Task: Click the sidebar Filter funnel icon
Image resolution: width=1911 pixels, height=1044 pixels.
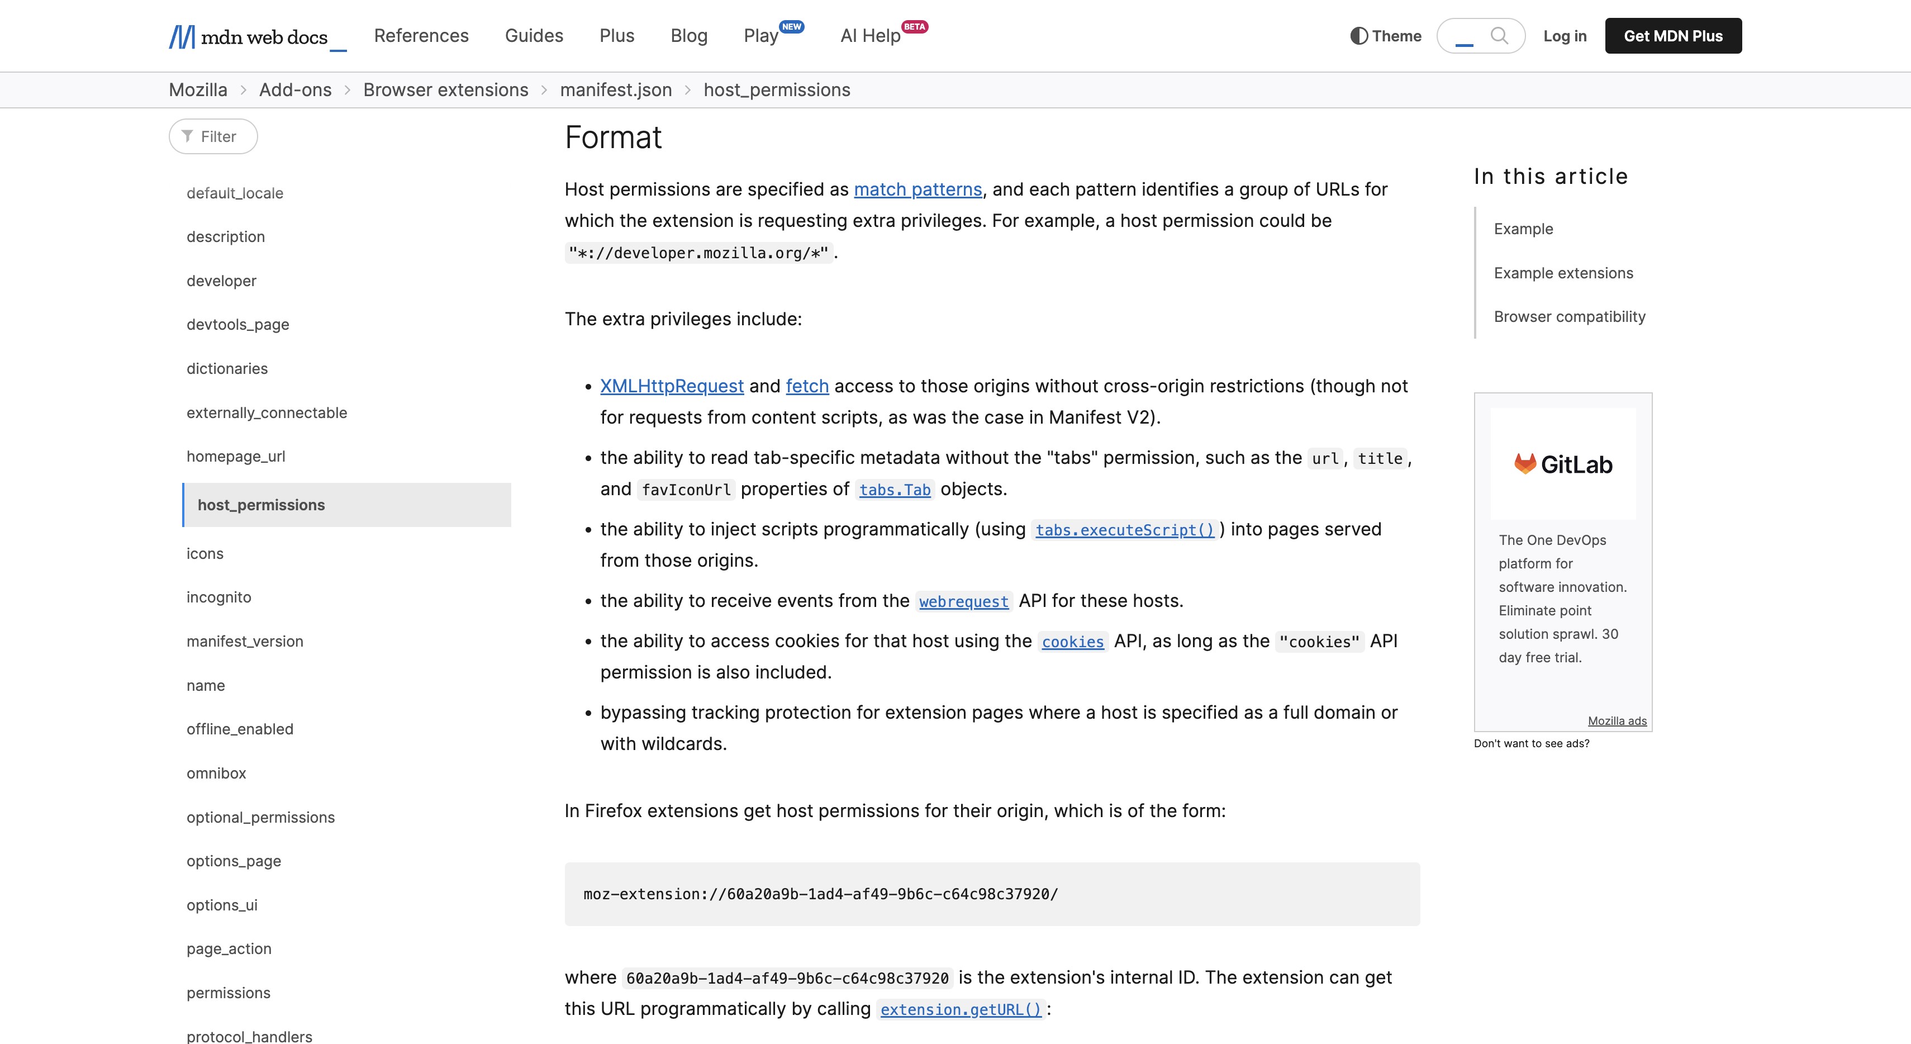Action: click(187, 136)
